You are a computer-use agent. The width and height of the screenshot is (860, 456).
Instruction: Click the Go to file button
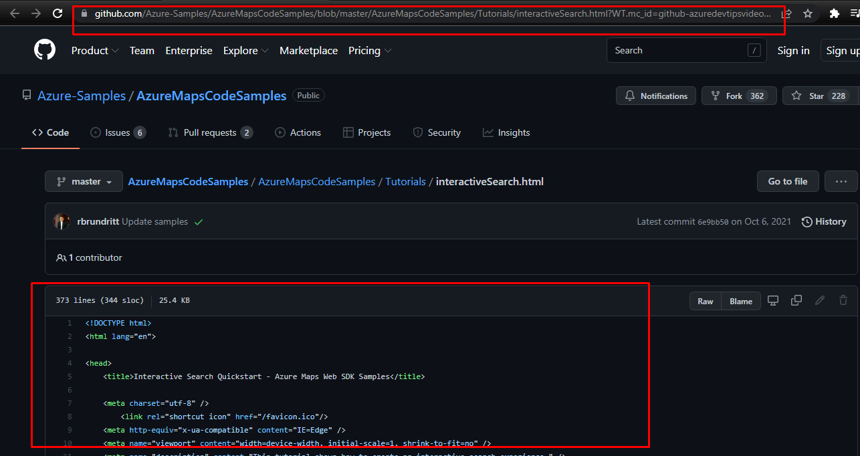coord(788,181)
